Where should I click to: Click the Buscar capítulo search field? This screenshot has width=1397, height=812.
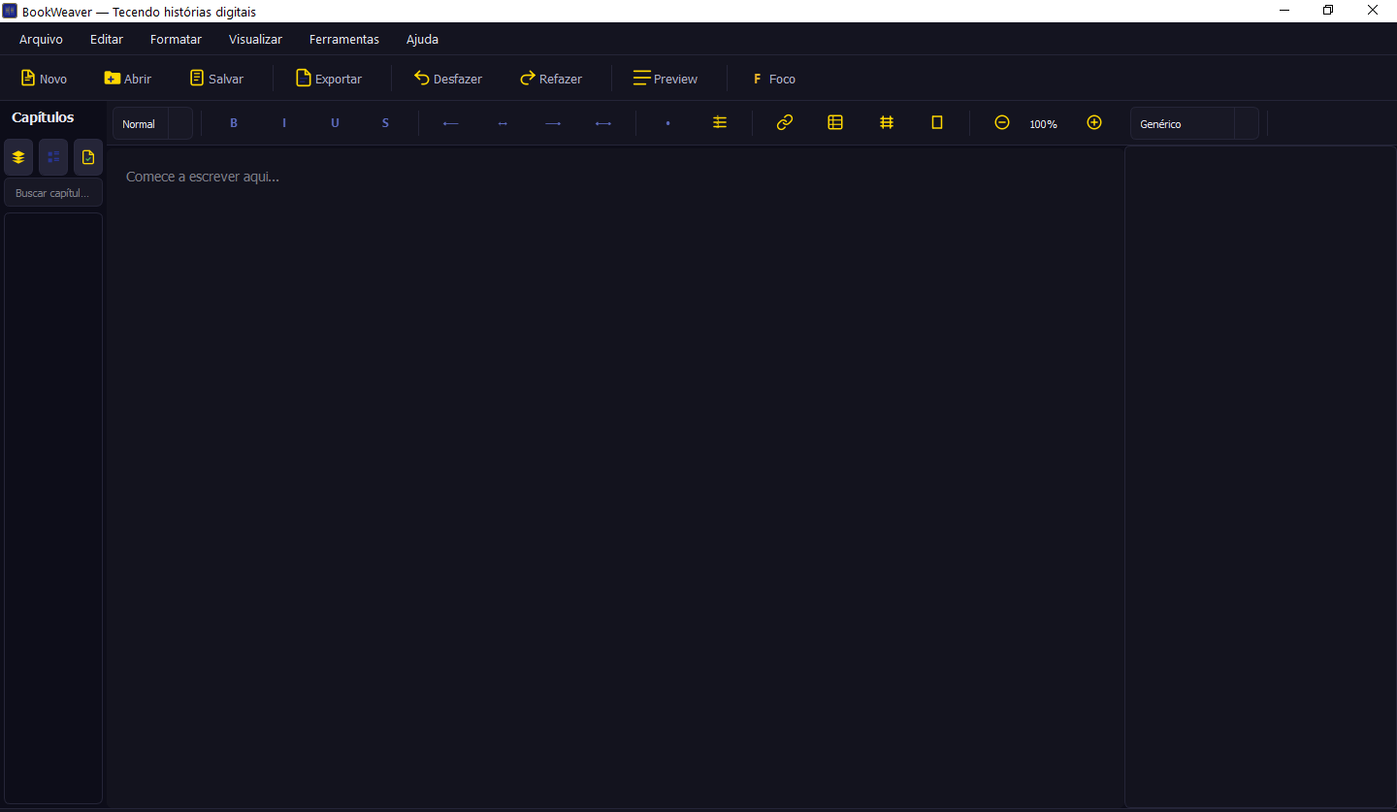point(53,193)
